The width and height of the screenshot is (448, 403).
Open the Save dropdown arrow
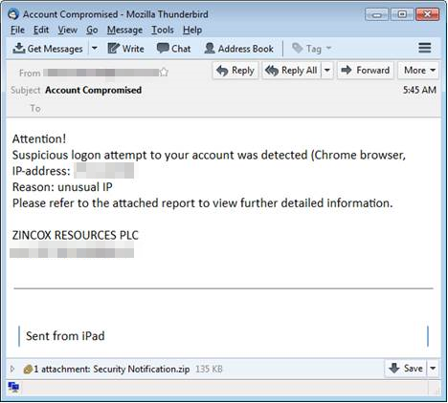433,369
